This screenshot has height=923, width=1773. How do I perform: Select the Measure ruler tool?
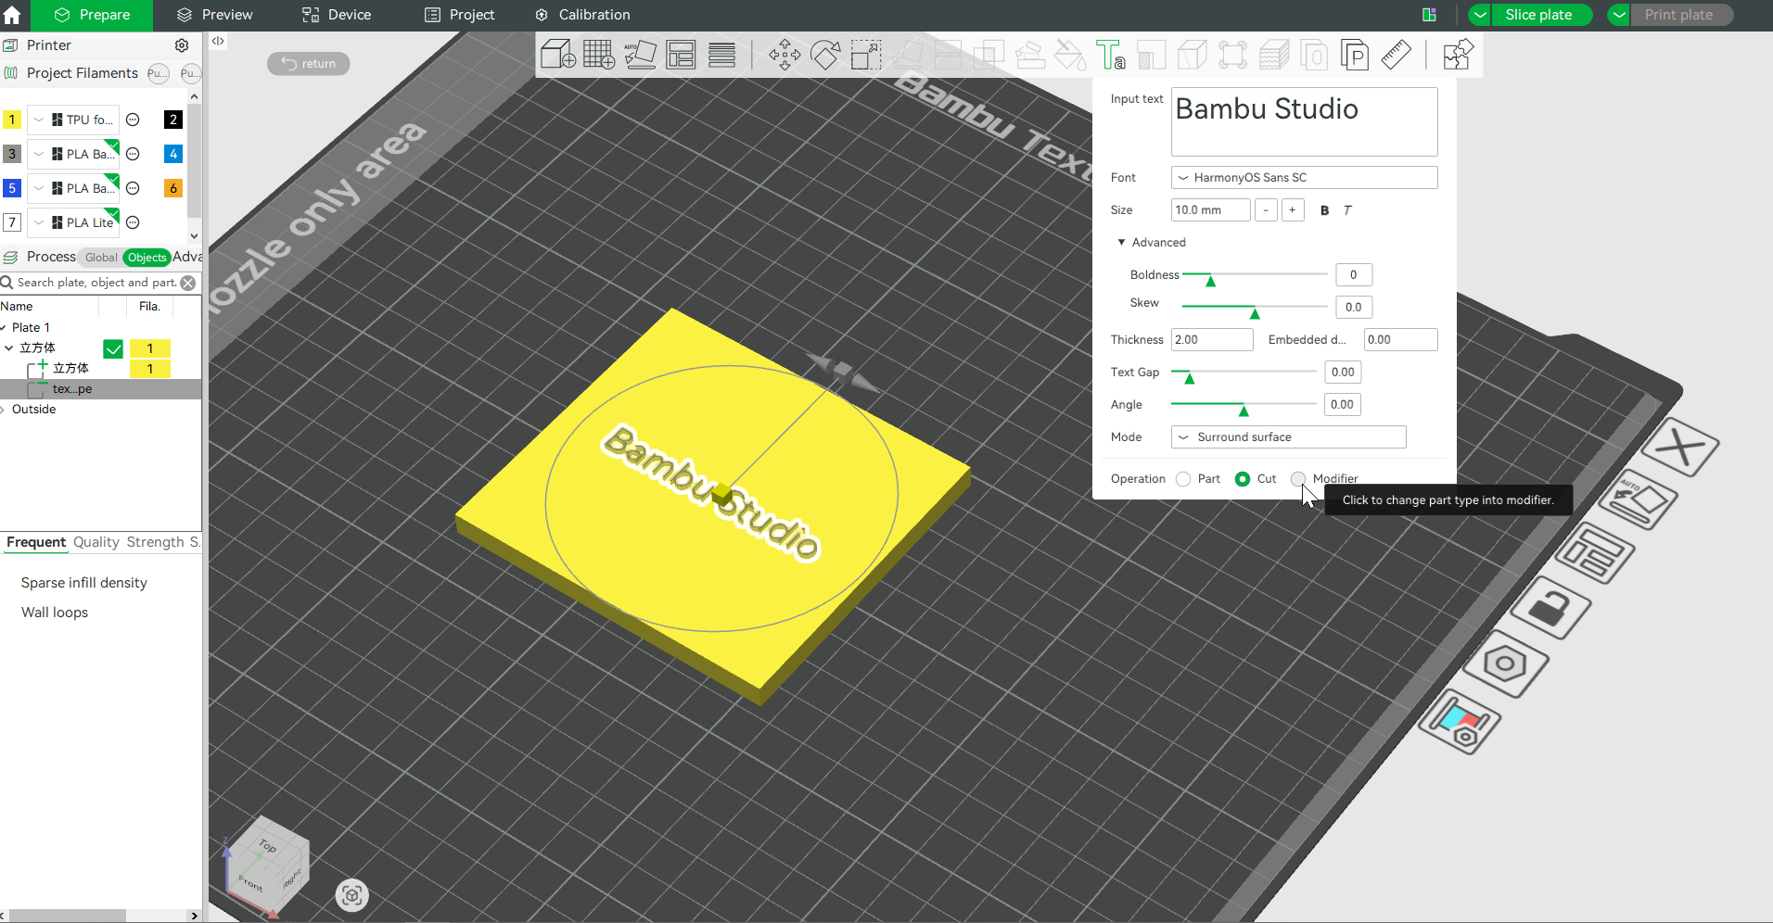point(1396,55)
